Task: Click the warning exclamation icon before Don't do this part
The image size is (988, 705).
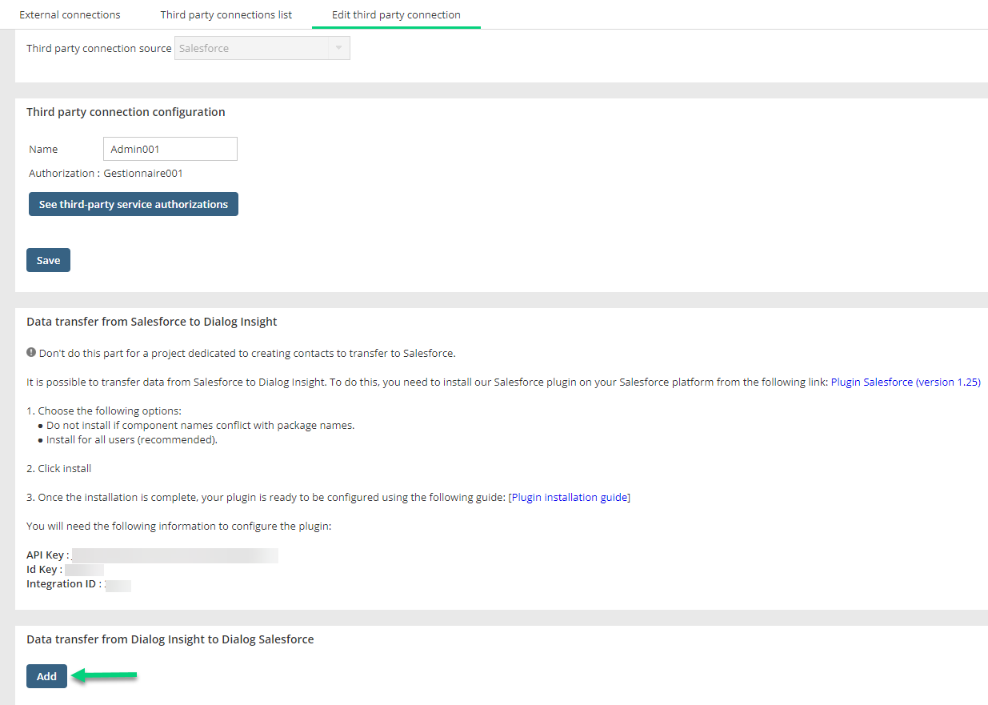Action: pyautogui.click(x=31, y=353)
